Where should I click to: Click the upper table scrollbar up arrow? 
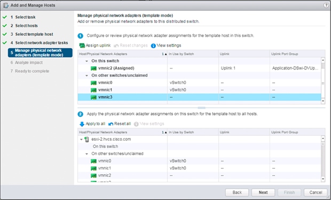click(x=323, y=60)
